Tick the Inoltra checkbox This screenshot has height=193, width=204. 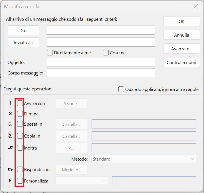(20, 148)
